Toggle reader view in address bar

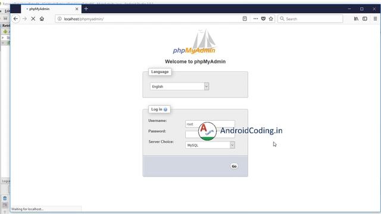245,18
